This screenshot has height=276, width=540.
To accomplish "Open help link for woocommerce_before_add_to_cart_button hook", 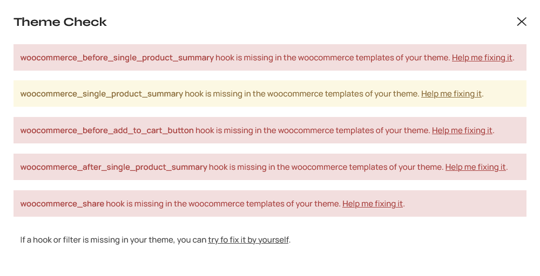I will (462, 130).
